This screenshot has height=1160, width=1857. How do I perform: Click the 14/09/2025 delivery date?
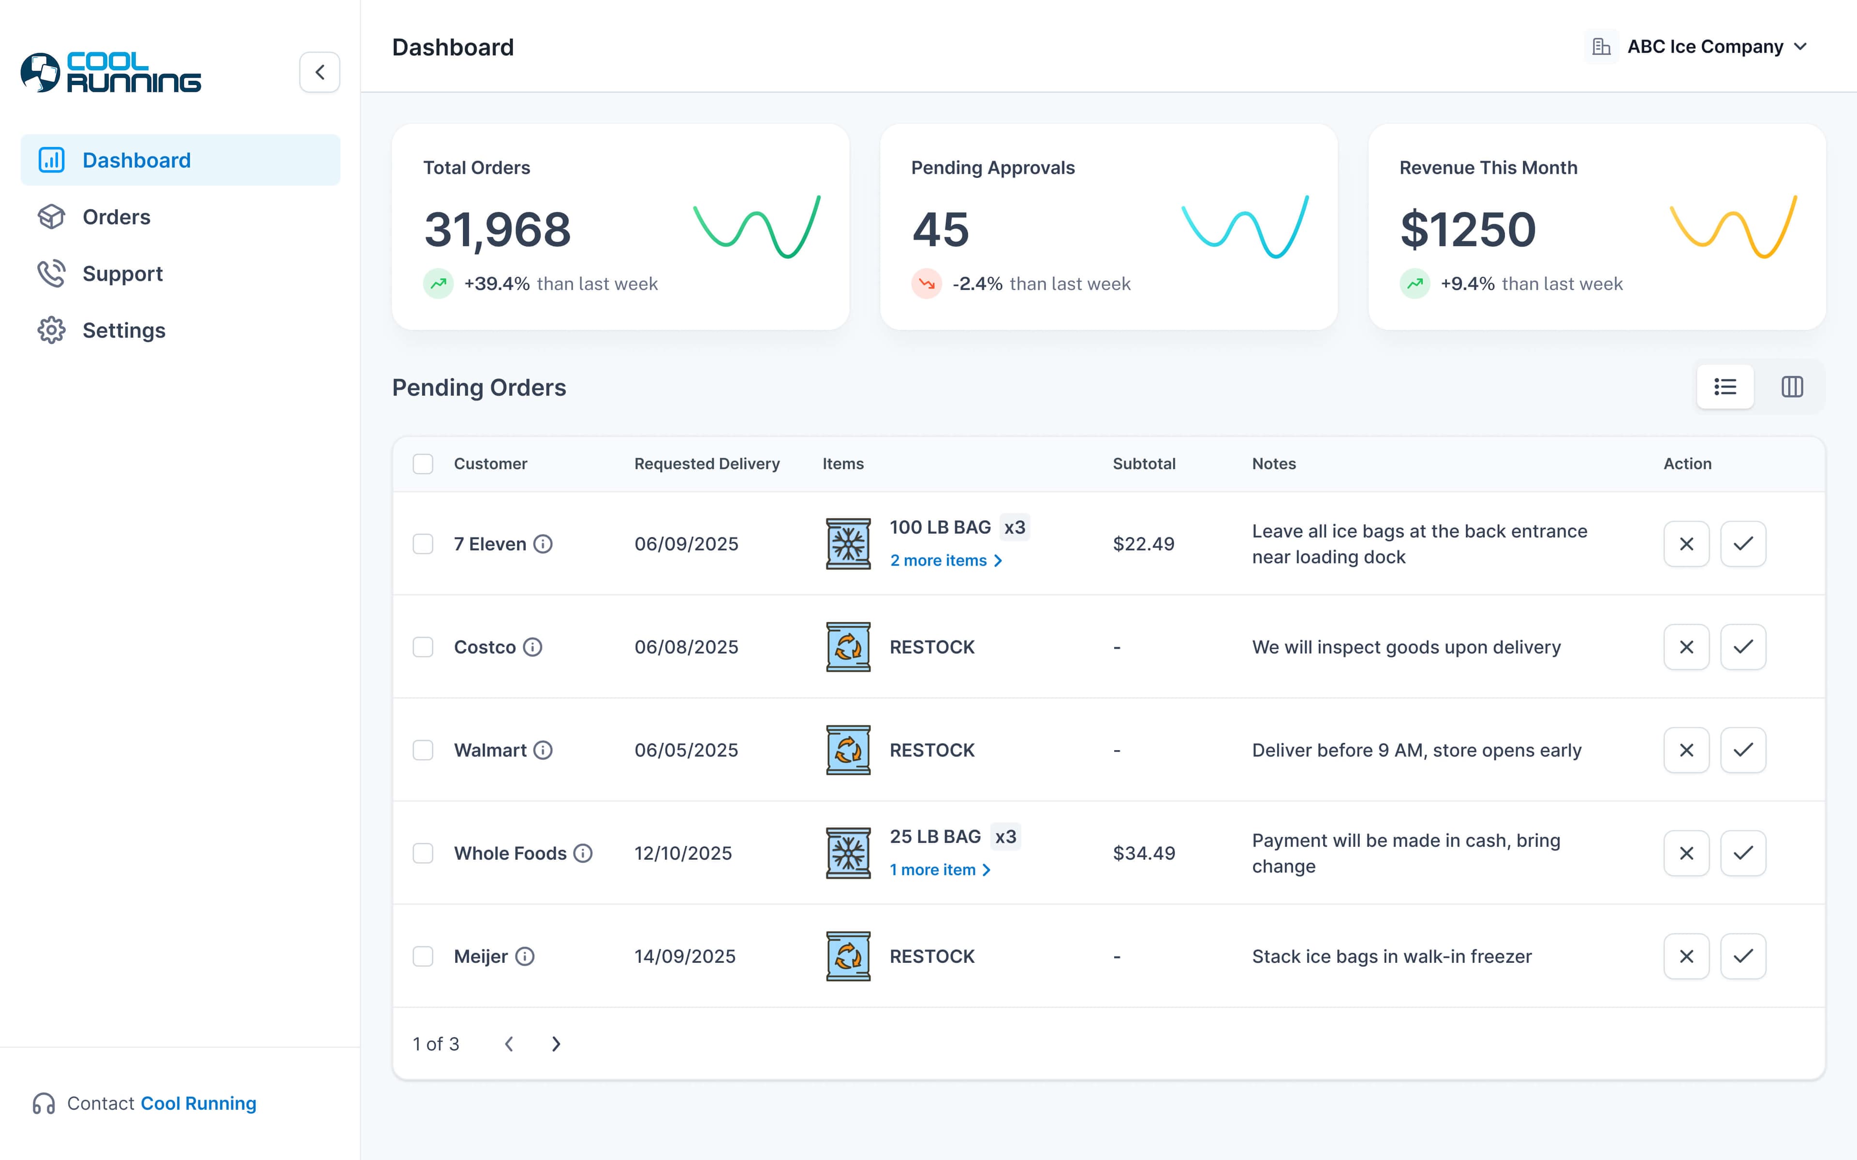[684, 956]
